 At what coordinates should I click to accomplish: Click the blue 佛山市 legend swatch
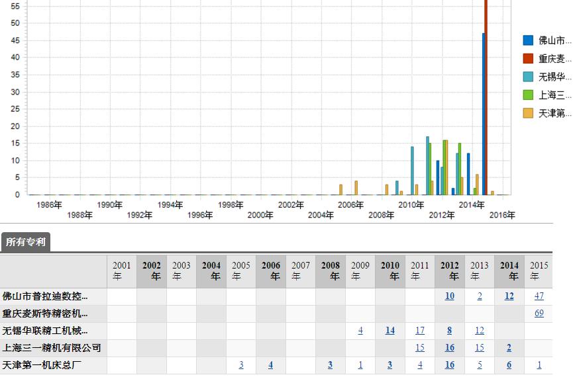click(x=528, y=40)
